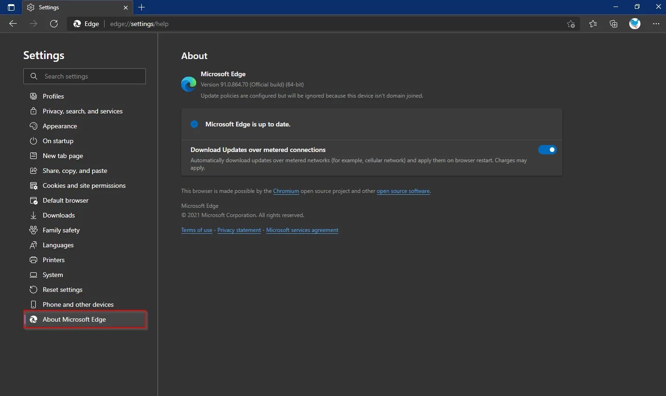Click Microsoft Edge is up to date text
Viewport: 666px width, 396px height.
248,124
